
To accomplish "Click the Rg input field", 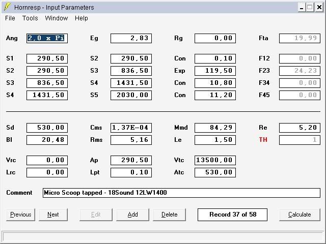I will 215,38.
